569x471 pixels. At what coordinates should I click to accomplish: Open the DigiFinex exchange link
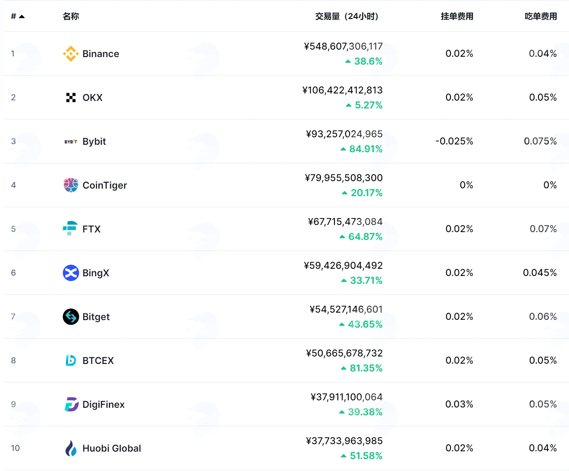104,404
